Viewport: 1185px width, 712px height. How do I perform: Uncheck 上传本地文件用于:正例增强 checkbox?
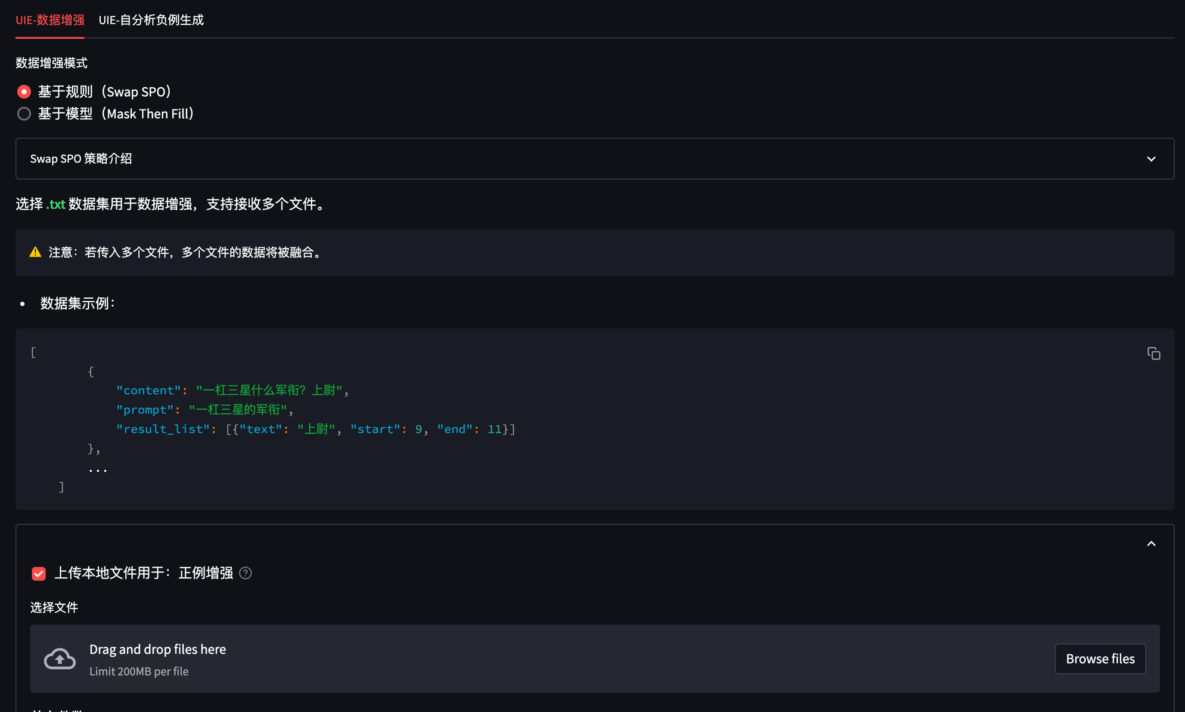pyautogui.click(x=39, y=573)
